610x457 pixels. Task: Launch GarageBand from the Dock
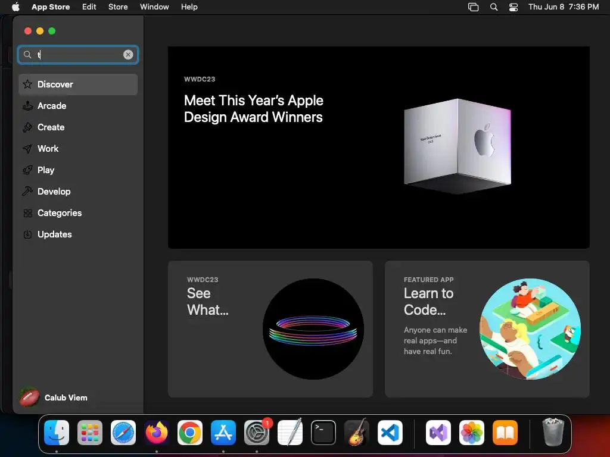coord(357,432)
